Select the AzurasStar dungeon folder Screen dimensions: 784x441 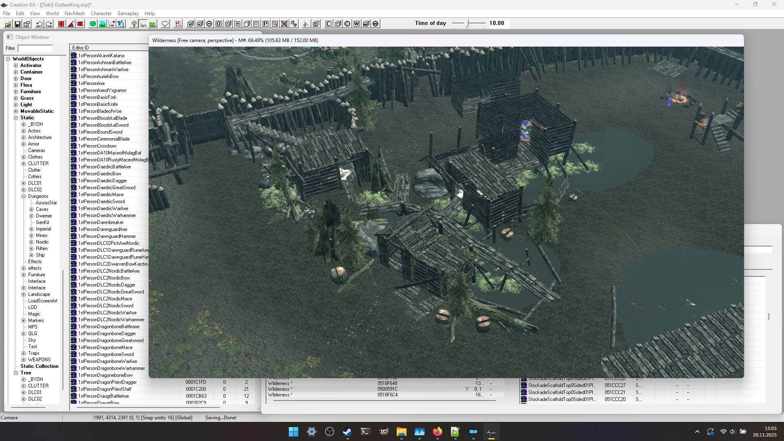tap(46, 203)
